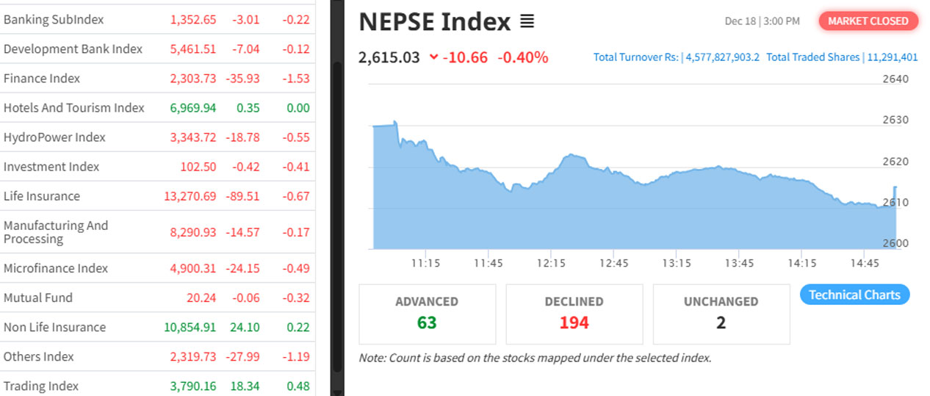
Task: Open the NEPSE Index chart menu icon
Action: coord(527,22)
